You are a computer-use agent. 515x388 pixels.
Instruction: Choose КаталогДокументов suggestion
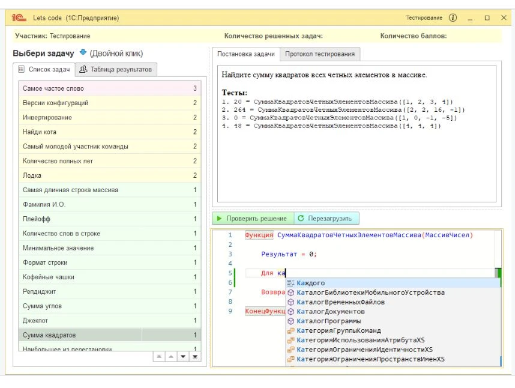(x=393, y=312)
